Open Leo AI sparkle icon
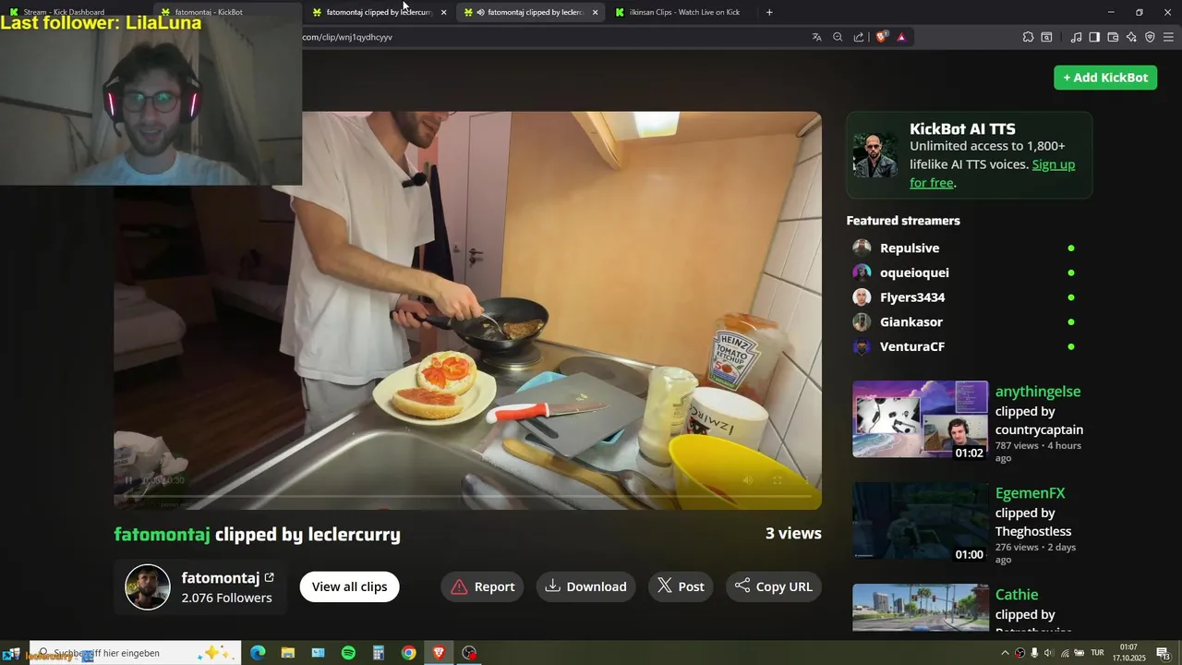The width and height of the screenshot is (1182, 665). point(1131,37)
